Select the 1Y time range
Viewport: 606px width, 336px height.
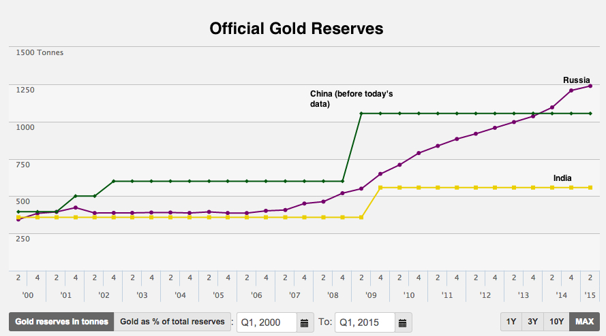pyautogui.click(x=511, y=322)
